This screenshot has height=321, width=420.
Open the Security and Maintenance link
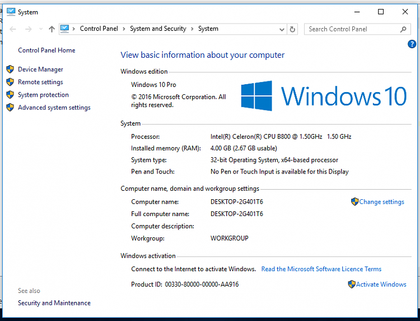click(x=54, y=302)
